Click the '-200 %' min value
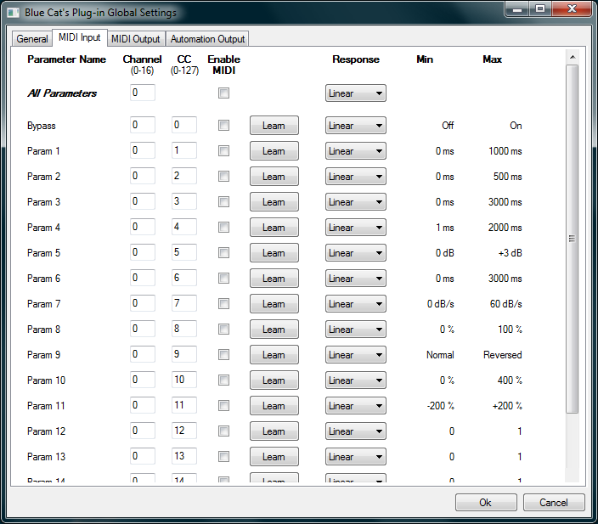The image size is (598, 524). (x=441, y=406)
